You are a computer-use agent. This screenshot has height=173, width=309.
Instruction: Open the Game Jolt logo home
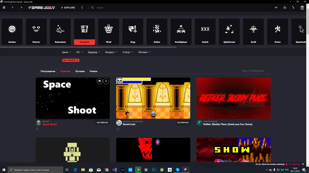pyautogui.click(x=42, y=8)
